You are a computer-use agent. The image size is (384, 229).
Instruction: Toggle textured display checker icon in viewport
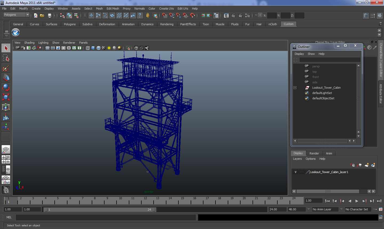(x=104, y=48)
